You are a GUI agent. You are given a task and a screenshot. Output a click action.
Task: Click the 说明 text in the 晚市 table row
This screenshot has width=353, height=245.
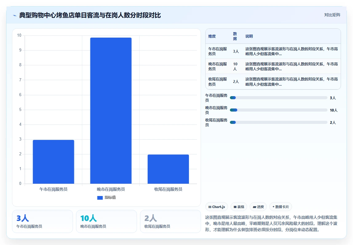coord(291,67)
